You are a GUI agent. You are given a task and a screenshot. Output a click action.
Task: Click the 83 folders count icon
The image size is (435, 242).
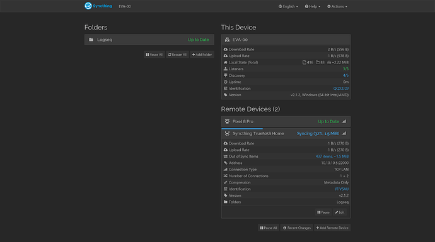[x=318, y=62]
